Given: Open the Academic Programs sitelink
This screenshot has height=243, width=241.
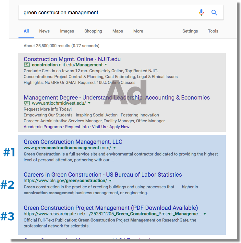Looking at the screenshot, I should (x=42, y=127).
